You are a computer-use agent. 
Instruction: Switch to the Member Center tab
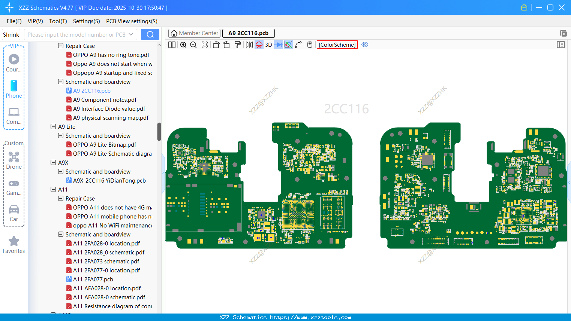pyautogui.click(x=194, y=33)
